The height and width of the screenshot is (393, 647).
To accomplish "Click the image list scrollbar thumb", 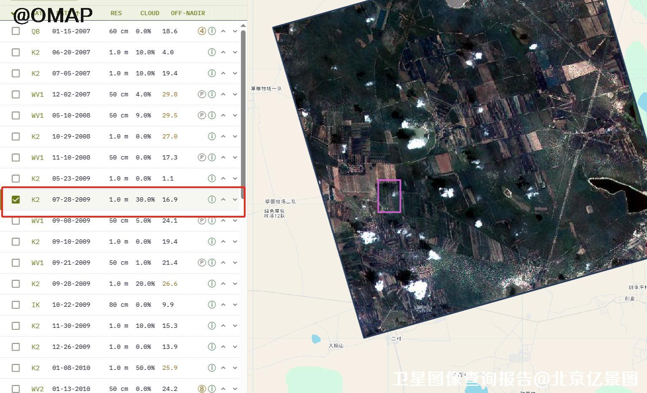I will [243, 114].
